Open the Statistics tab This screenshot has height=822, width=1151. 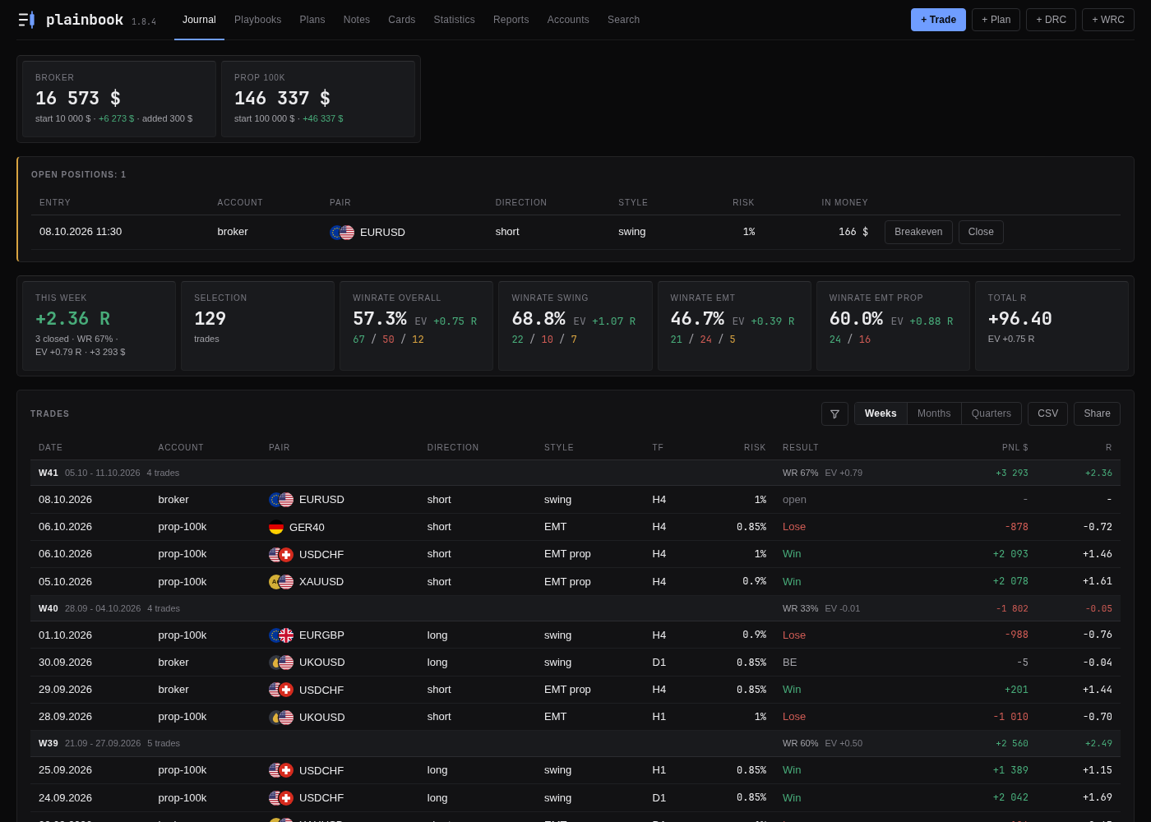454,20
